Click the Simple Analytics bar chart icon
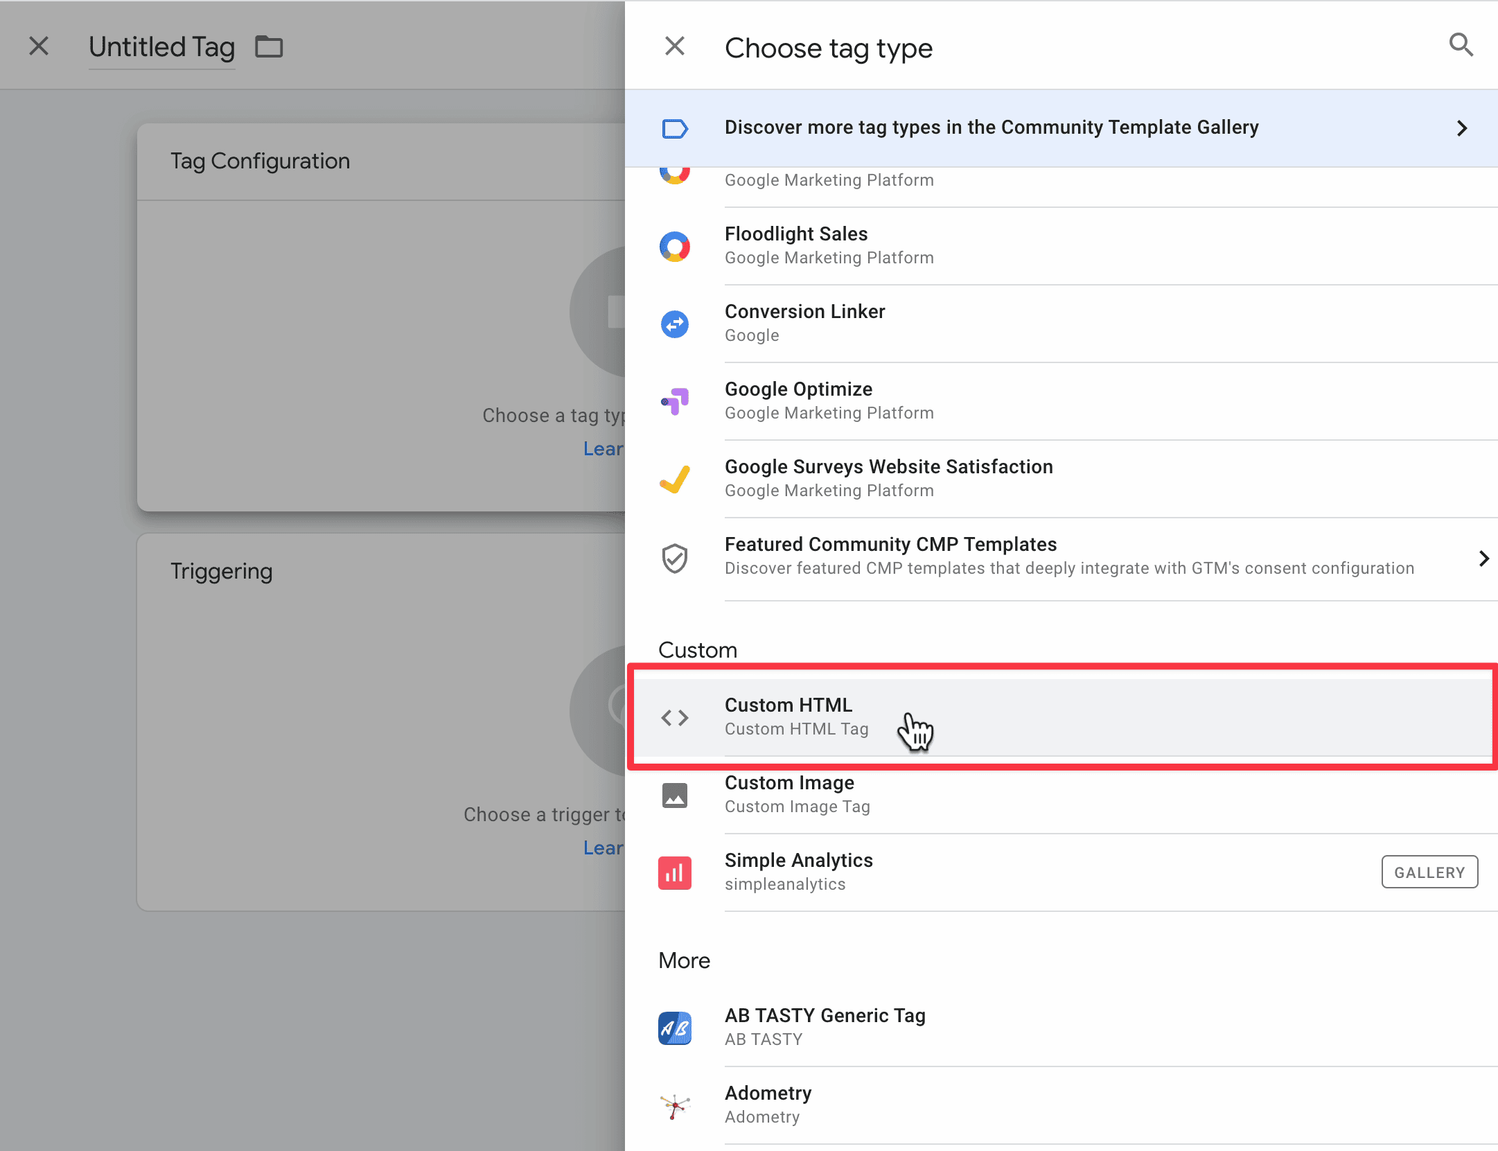This screenshot has height=1151, width=1498. coord(674,873)
